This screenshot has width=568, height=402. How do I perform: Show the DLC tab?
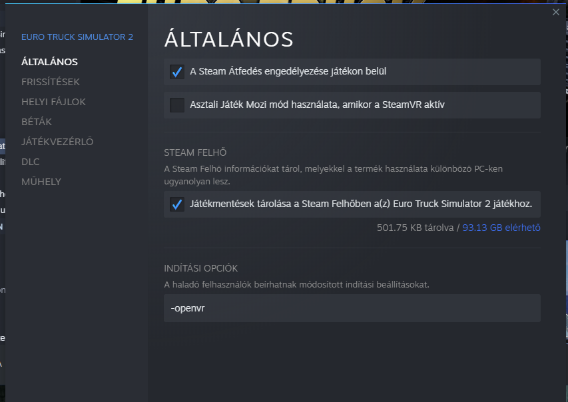coord(31,162)
